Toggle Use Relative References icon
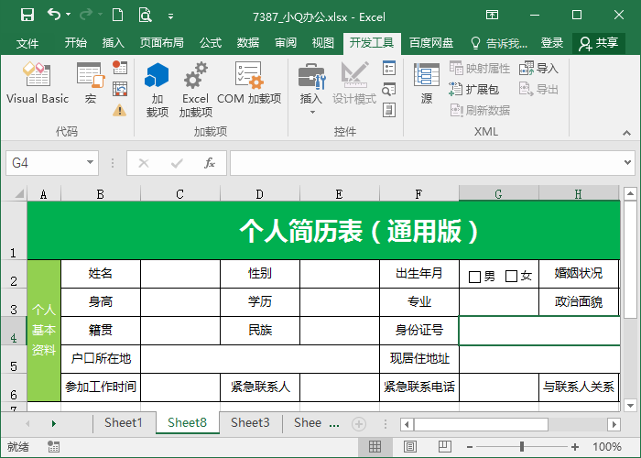Image resolution: width=641 pixels, height=458 pixels. pyautogui.click(x=120, y=89)
